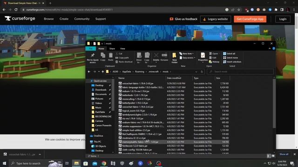Screen dimensions: 298x167
Task: Click Cut in the Clipboard group
Action: pos(119,54)
